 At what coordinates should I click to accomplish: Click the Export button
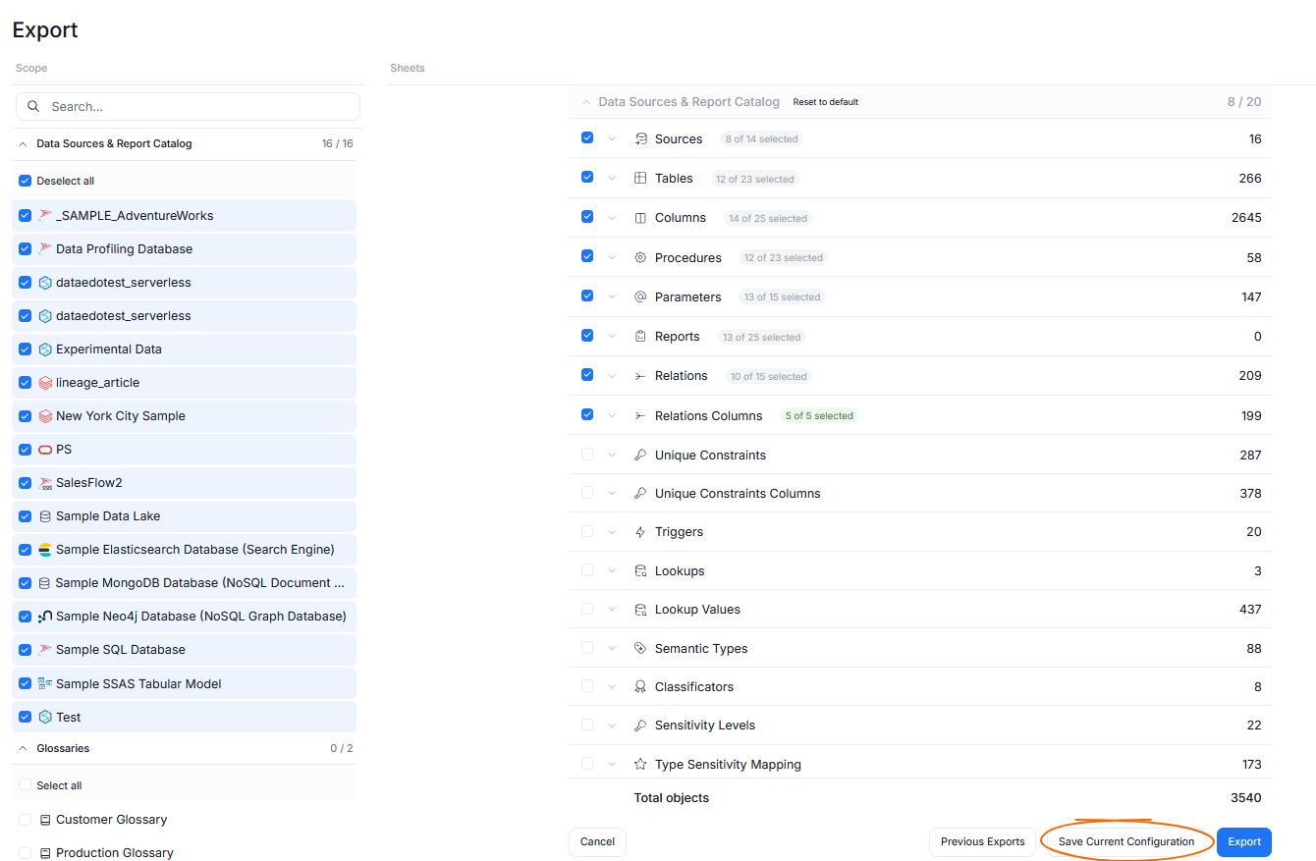[1244, 841]
